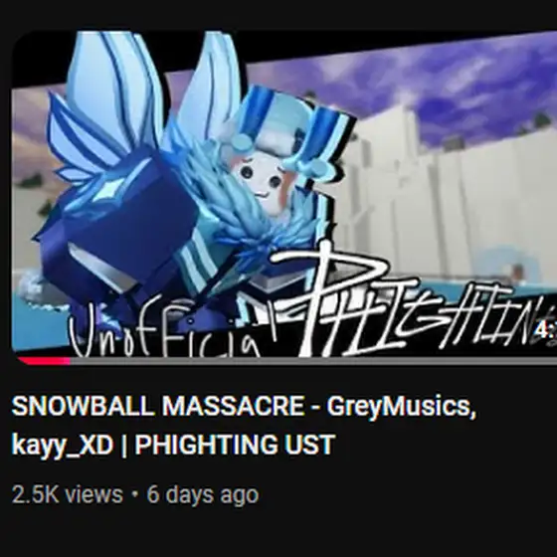Open the SNOWBALL MASSACRE video thumbnail

pos(284,194)
